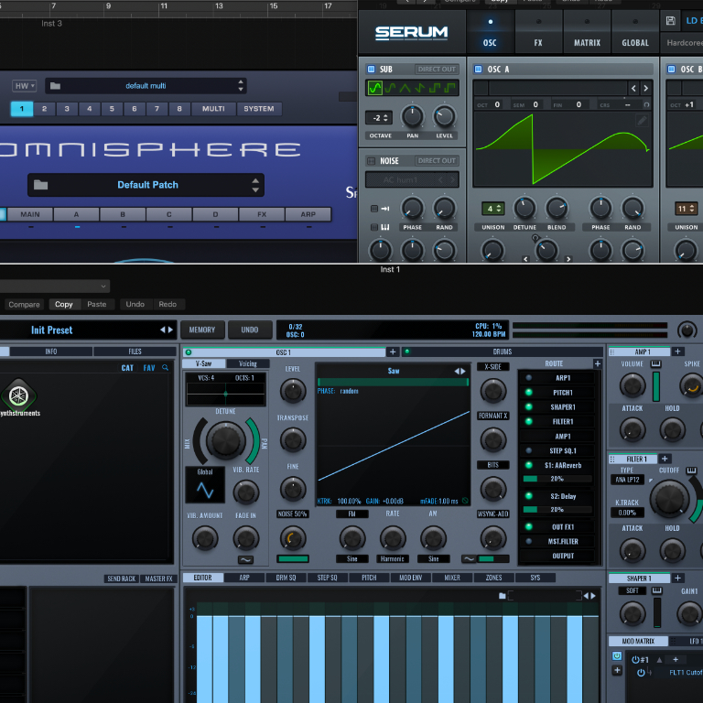Select Omnisphere part button 5
703x703 pixels.
click(x=112, y=109)
